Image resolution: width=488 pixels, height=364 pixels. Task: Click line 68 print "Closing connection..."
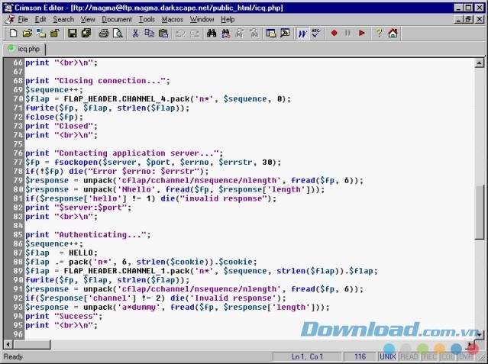click(98, 81)
